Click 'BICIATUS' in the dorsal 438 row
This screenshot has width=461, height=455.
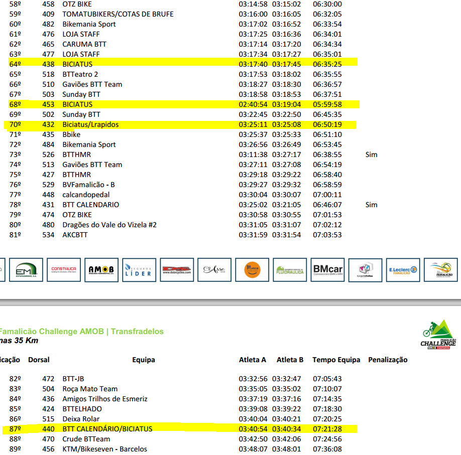coord(77,64)
